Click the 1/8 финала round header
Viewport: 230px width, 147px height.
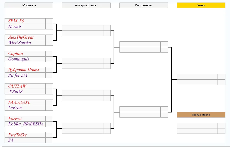29,5
